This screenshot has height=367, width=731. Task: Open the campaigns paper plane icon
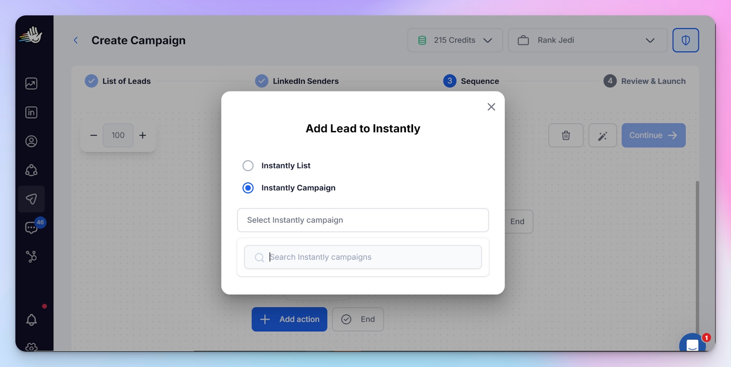click(31, 199)
